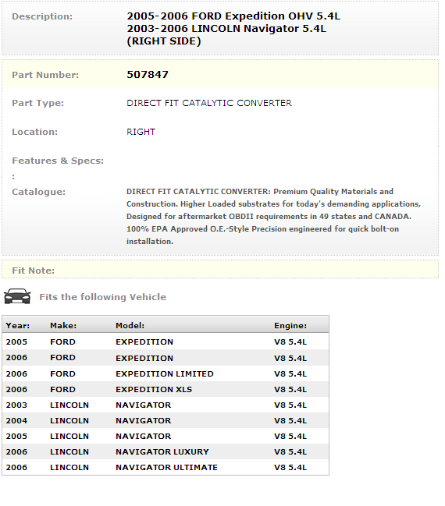The image size is (445, 506).
Task: Click the car icon beside Fits the following Vehicle
Action: 17,296
